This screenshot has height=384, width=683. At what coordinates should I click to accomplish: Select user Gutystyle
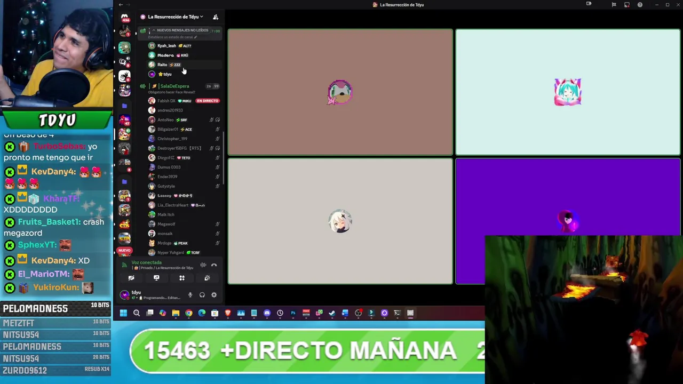pyautogui.click(x=166, y=186)
